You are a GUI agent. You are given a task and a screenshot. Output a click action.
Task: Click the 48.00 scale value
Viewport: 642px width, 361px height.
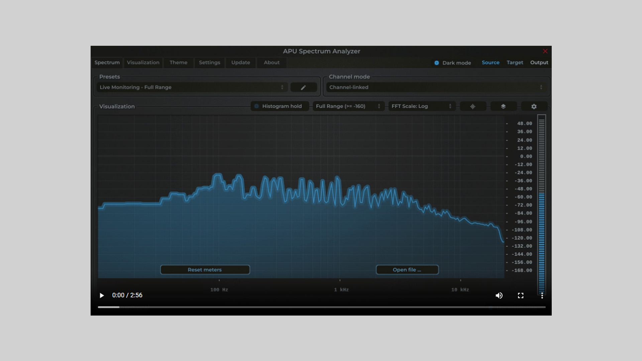525,124
